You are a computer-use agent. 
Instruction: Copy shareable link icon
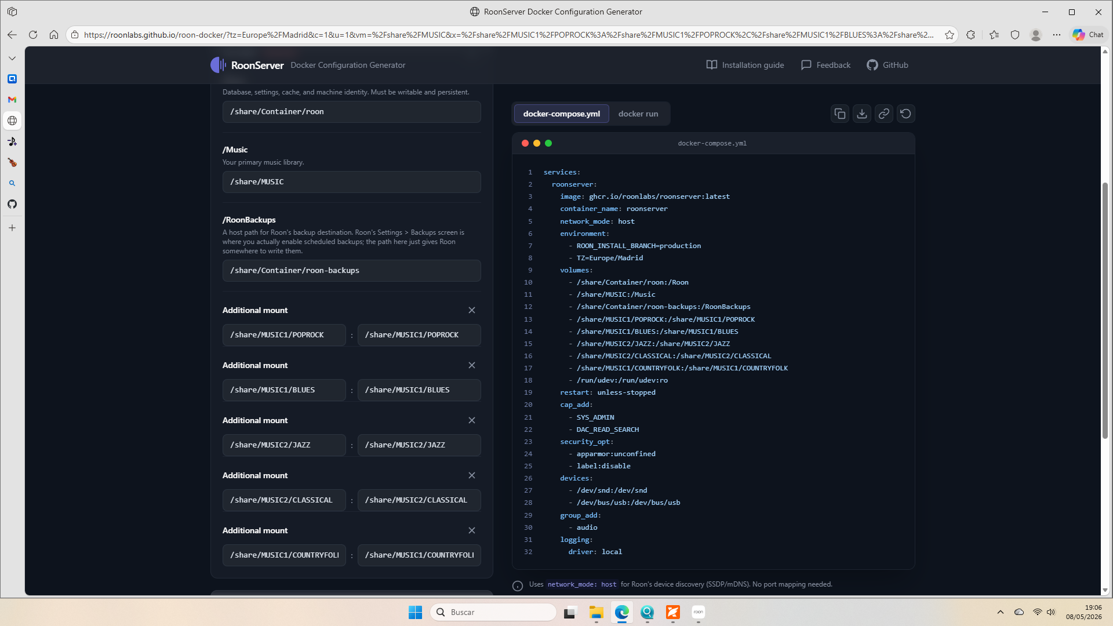(x=884, y=114)
